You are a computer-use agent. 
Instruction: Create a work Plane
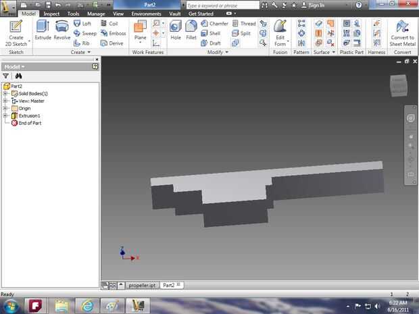pyautogui.click(x=141, y=30)
